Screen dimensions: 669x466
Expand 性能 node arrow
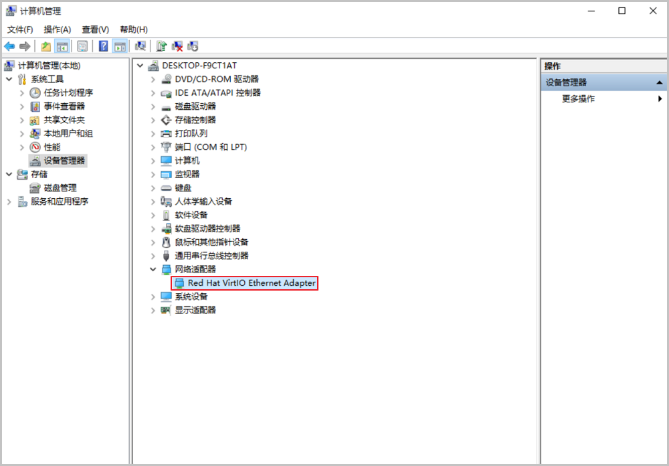22,147
